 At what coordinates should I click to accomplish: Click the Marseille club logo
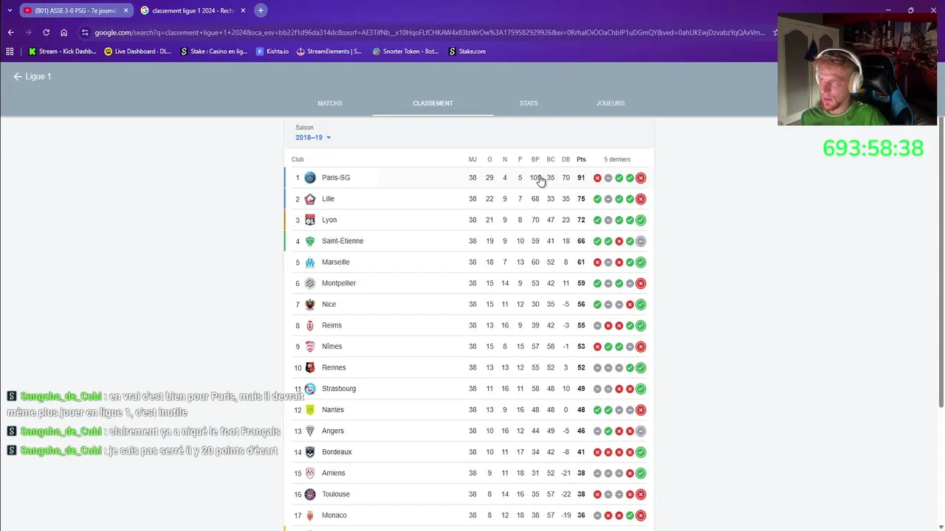(310, 263)
